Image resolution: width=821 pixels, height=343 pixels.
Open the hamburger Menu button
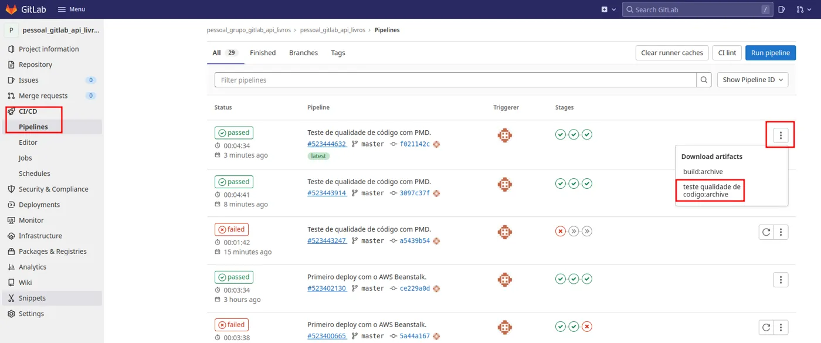(x=72, y=9)
